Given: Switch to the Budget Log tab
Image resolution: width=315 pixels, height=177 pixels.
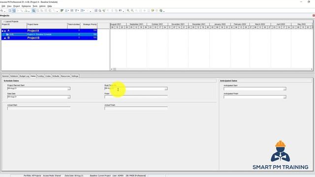Looking at the screenshot, I should point(24,76).
